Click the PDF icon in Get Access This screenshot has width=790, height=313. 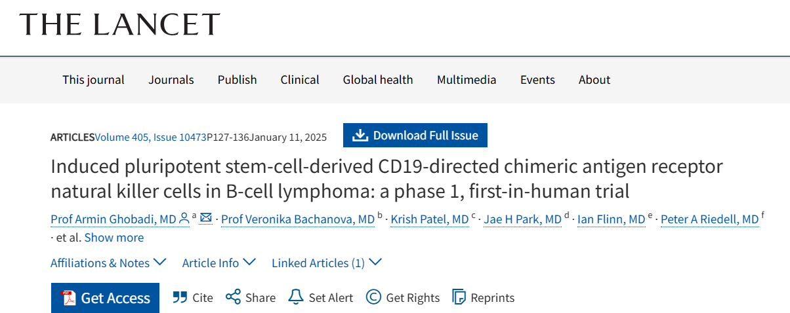(x=68, y=298)
